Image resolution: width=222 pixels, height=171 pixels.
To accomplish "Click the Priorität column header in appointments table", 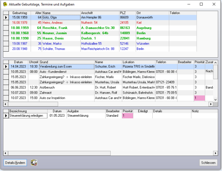I will click(199, 62).
